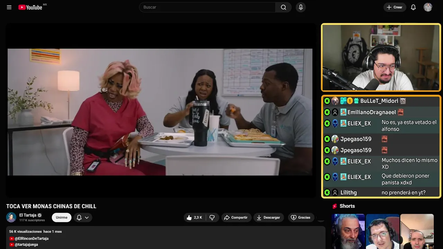Click the 'Muchos dicen lo mismo XD' message
This screenshot has width=443, height=249.
click(409, 164)
